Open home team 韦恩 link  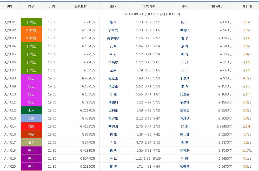click(x=113, y=94)
